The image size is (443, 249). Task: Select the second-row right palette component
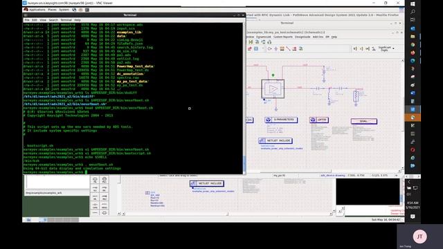[x=105, y=189]
